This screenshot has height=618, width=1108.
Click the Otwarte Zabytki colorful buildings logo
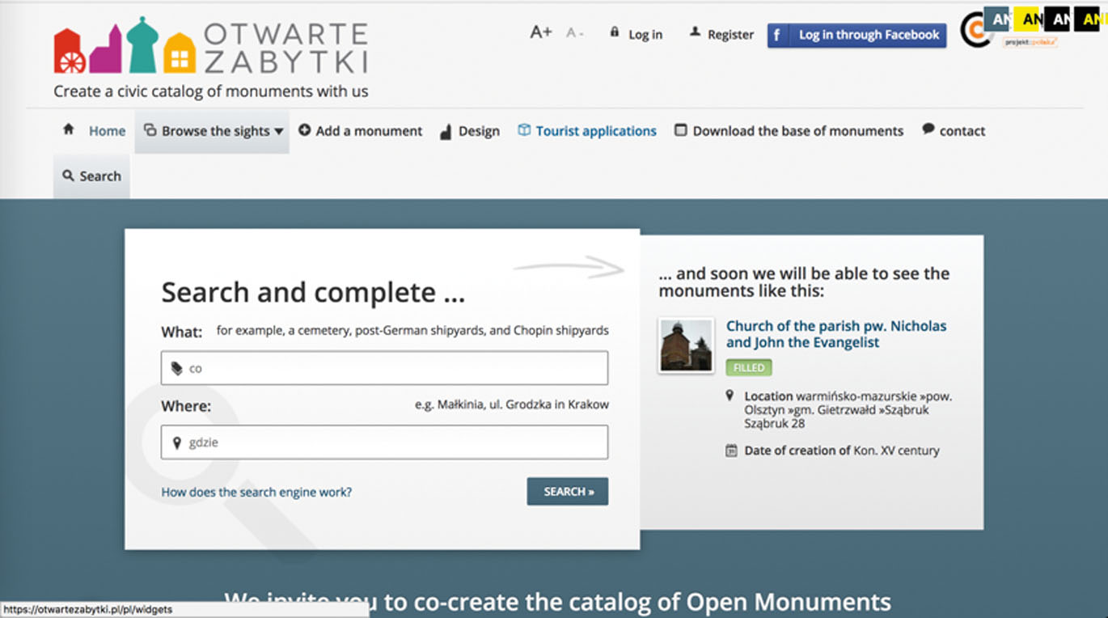point(125,46)
